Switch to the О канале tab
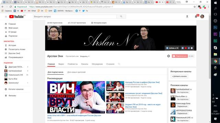The height and width of the screenshot is (123, 220). pyautogui.click(x=110, y=64)
